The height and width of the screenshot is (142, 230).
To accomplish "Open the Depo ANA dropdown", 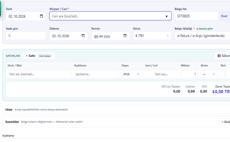I will pos(132,74).
